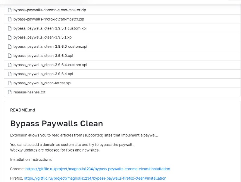Click the file icon beside bypass_paywalls_clean-latest.xpi
Viewport: 241px width, 182px height.
9,83
